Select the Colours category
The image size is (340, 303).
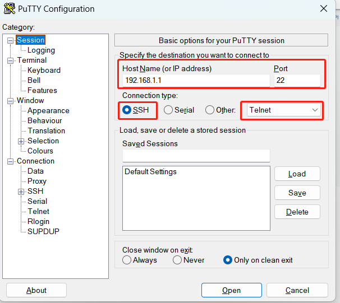click(x=40, y=151)
